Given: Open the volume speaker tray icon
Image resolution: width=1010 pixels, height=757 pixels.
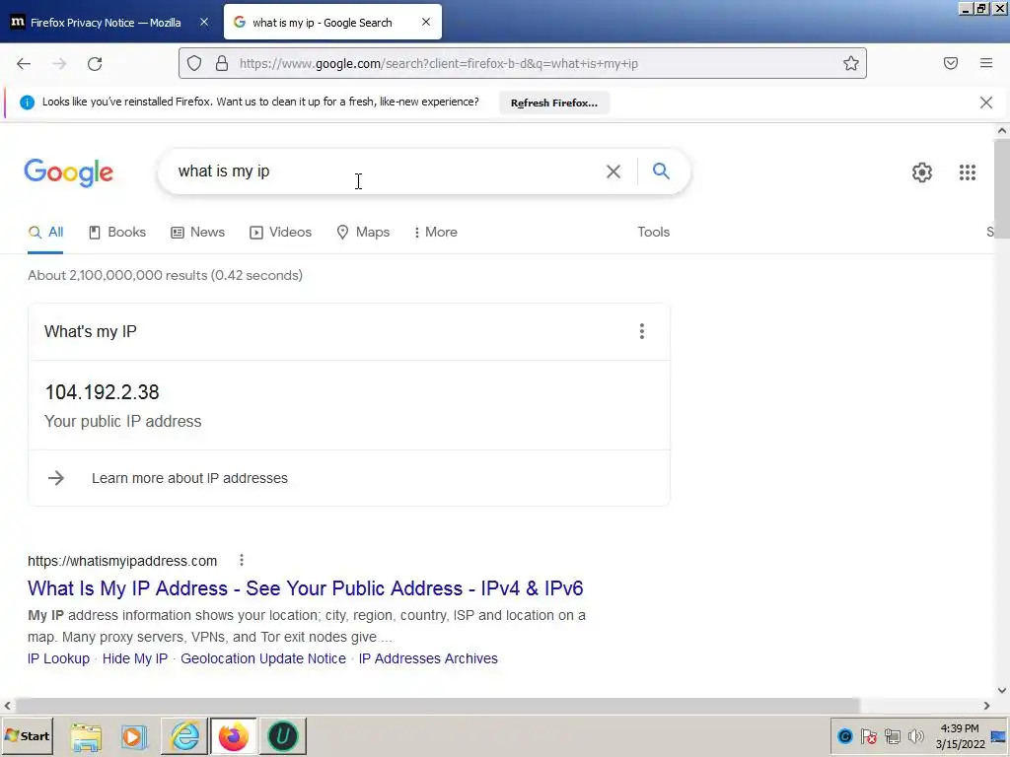Looking at the screenshot, I should coord(915,735).
